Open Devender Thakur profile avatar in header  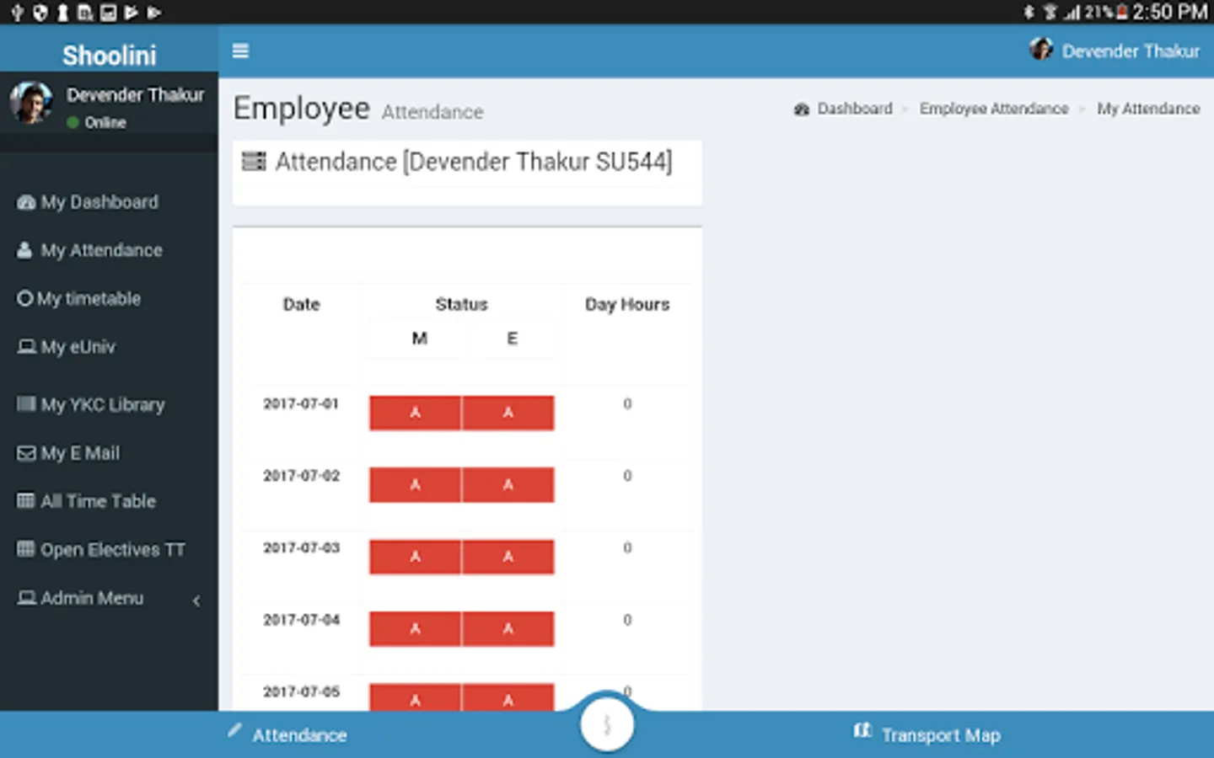pyautogui.click(x=1041, y=50)
